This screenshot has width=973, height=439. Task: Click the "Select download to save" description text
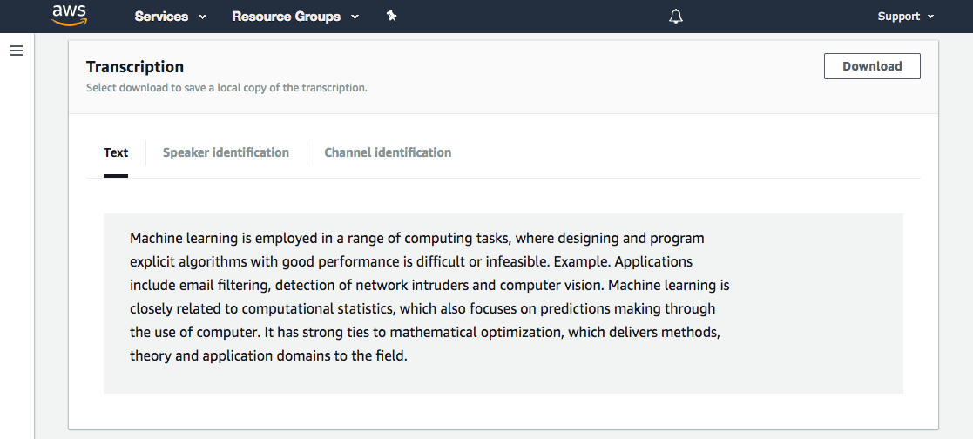click(x=226, y=88)
